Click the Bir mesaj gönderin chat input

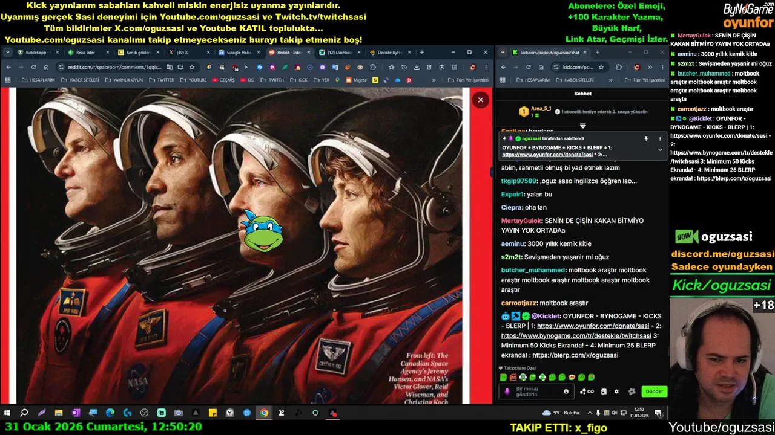[536, 391]
